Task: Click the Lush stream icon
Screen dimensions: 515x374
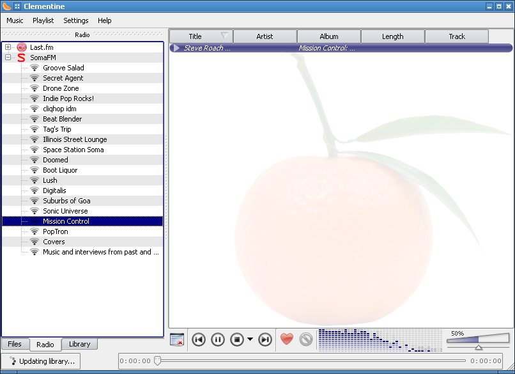Action: [35, 180]
